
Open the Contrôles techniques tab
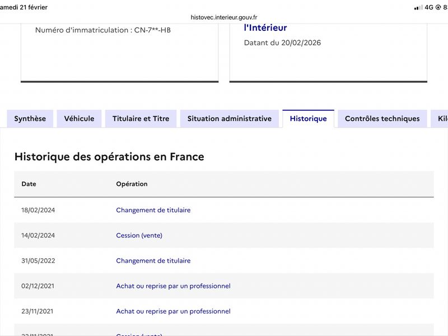point(382,119)
